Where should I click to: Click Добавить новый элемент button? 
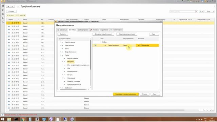point(103,34)
